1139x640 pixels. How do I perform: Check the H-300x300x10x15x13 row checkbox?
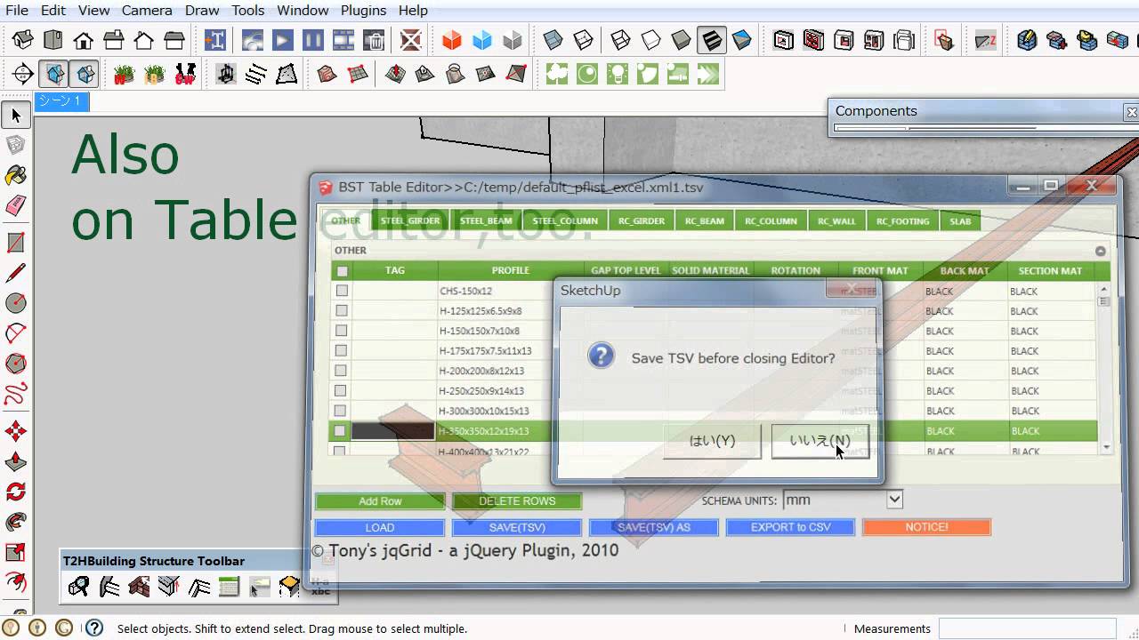[x=342, y=411]
